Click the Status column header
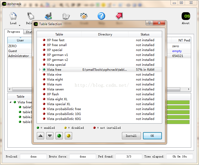 click(145, 34)
